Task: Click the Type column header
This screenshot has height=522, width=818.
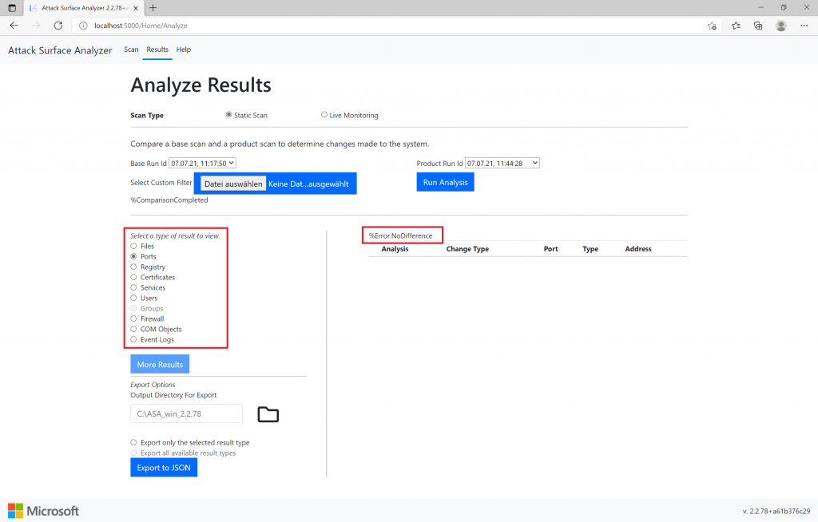Action: [x=590, y=249]
